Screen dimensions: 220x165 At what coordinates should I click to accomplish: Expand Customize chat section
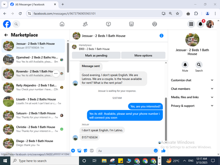(192, 80)
